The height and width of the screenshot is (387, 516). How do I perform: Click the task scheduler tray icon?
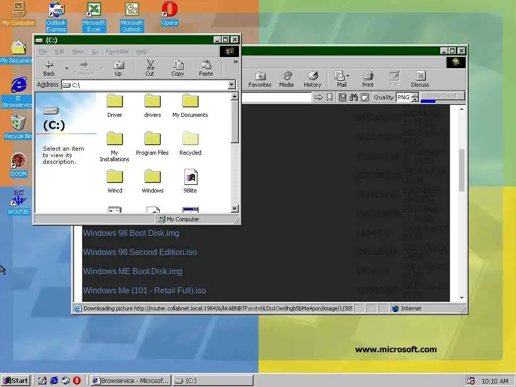tap(470, 381)
